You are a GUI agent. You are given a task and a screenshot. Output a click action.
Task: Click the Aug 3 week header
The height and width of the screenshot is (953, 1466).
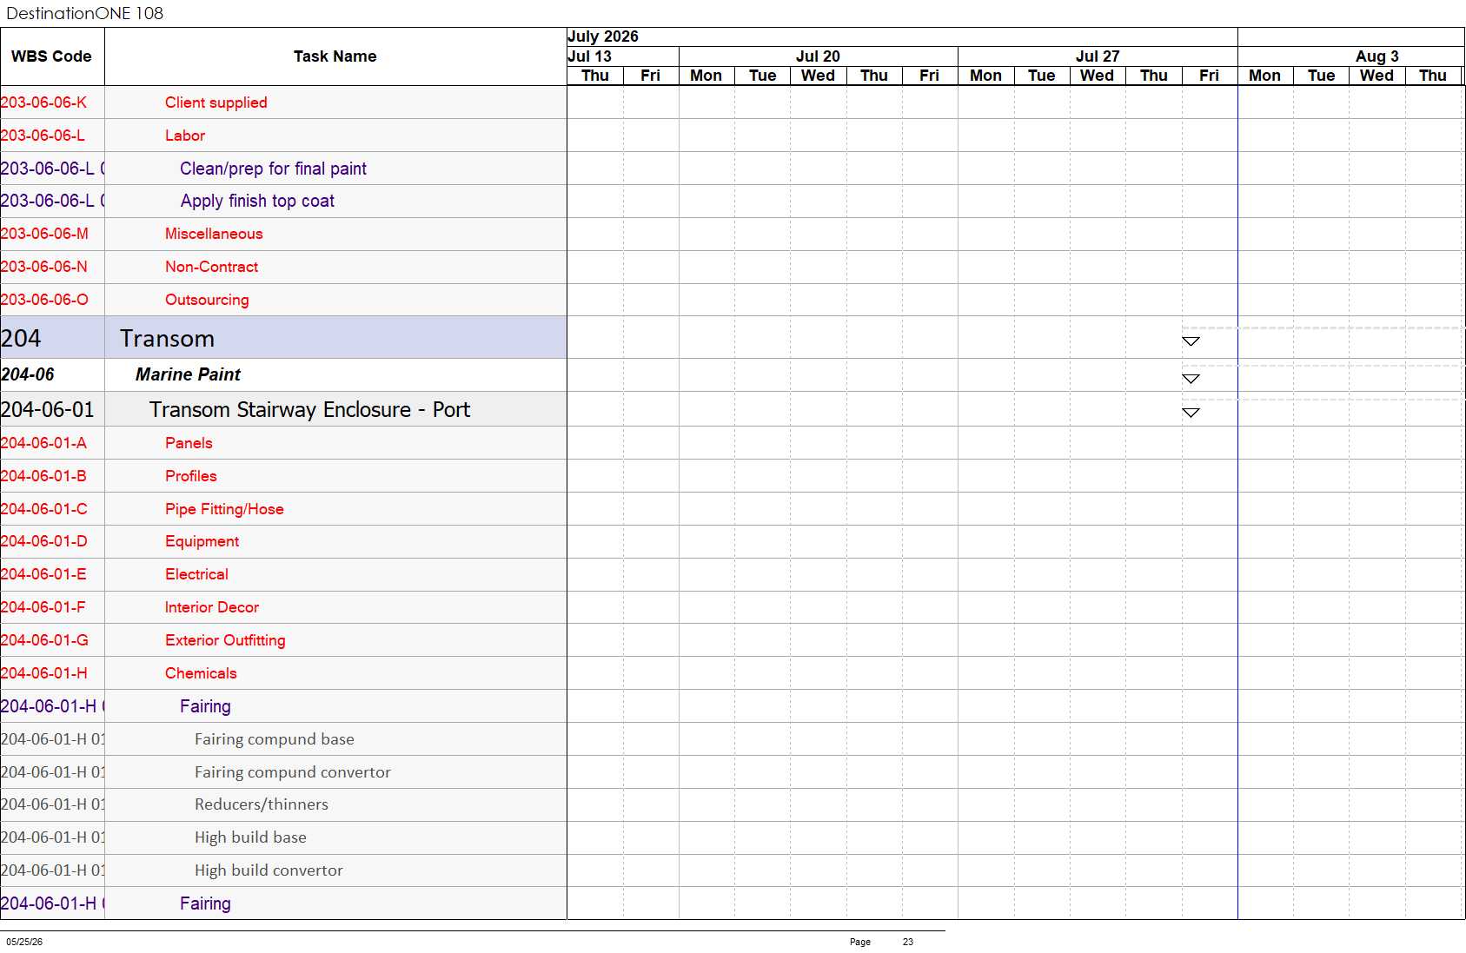pos(1351,56)
